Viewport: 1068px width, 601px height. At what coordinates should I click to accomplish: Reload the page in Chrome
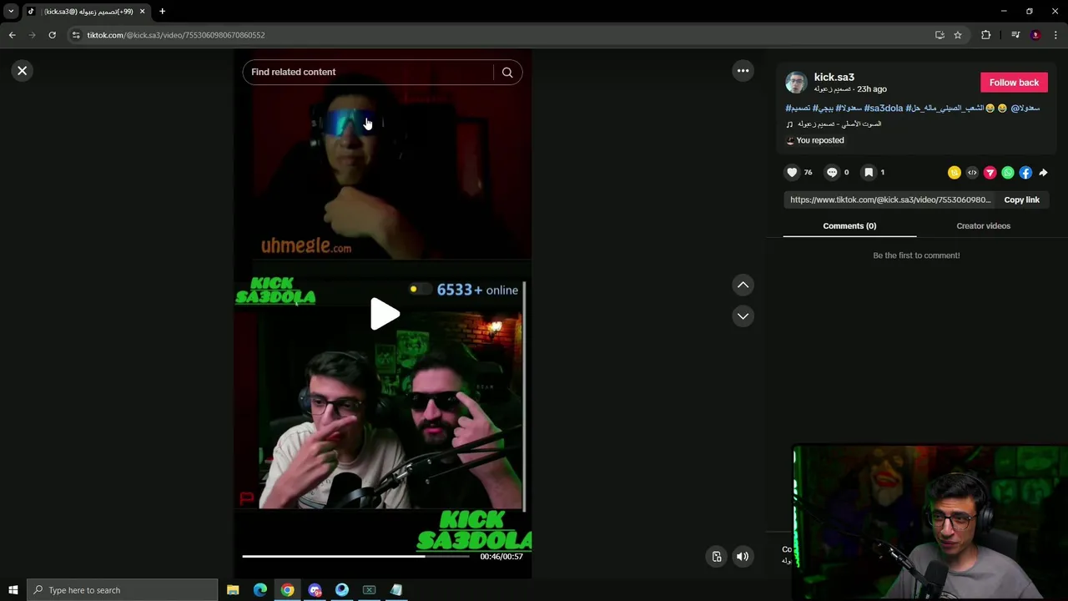tap(52, 35)
